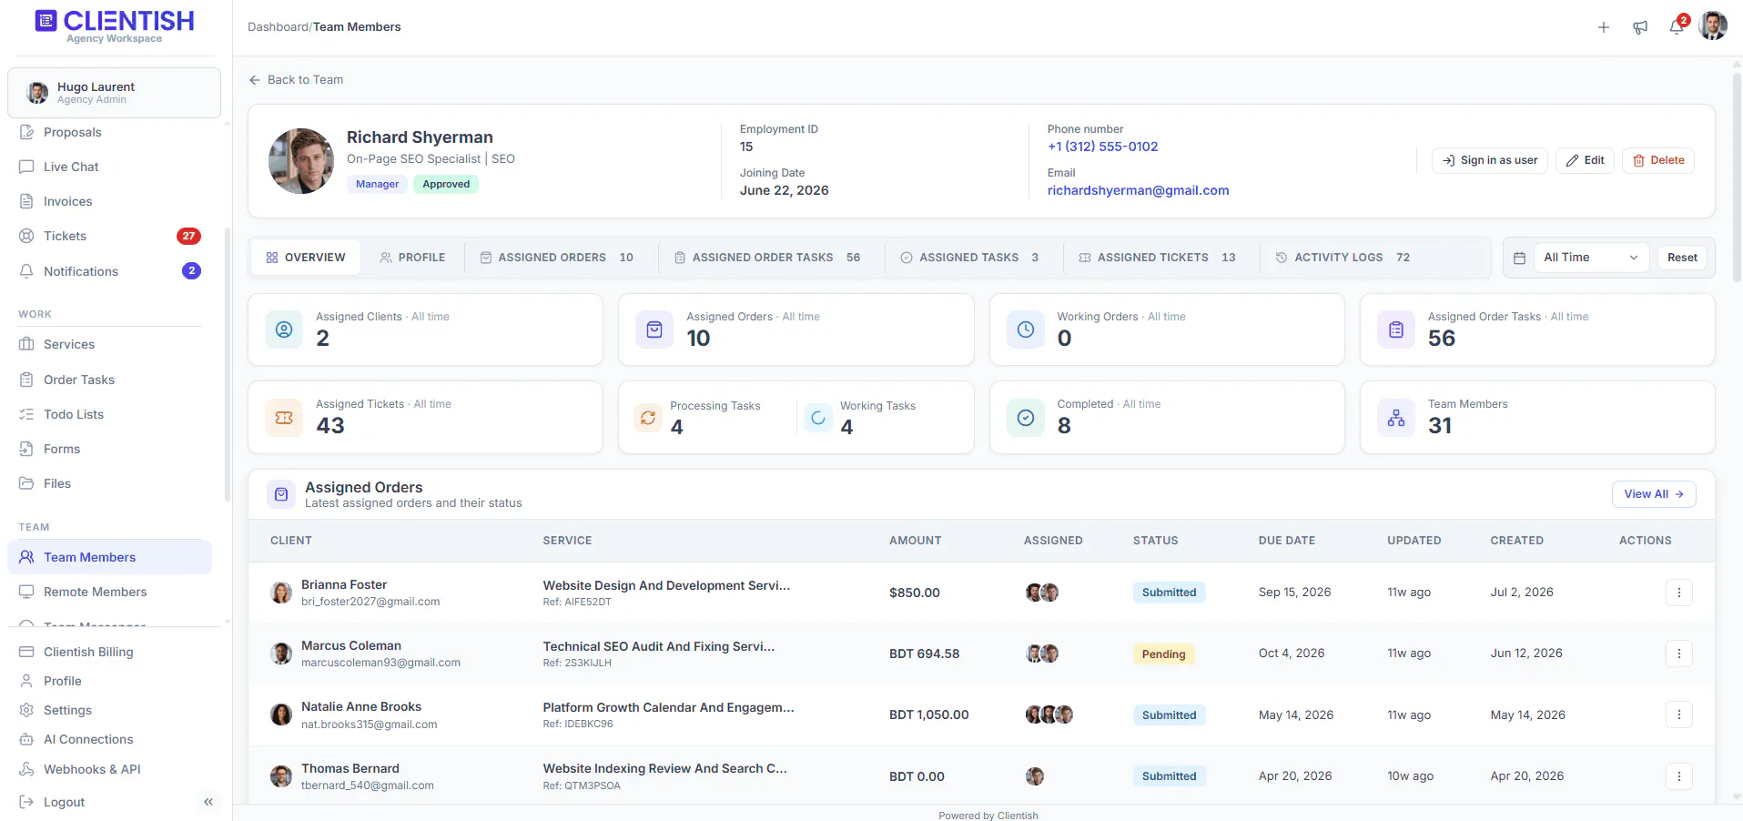Click the Edit member button
Viewport: 1743px width, 821px height.
(x=1586, y=160)
